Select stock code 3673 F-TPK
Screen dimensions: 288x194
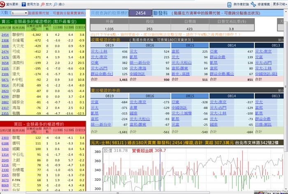click(x=5, y=180)
